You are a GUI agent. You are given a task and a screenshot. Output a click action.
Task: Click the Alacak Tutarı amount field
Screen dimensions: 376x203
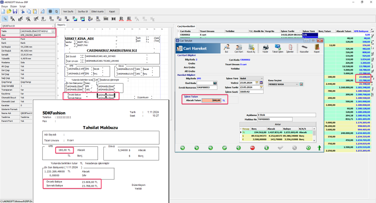tap(211, 101)
